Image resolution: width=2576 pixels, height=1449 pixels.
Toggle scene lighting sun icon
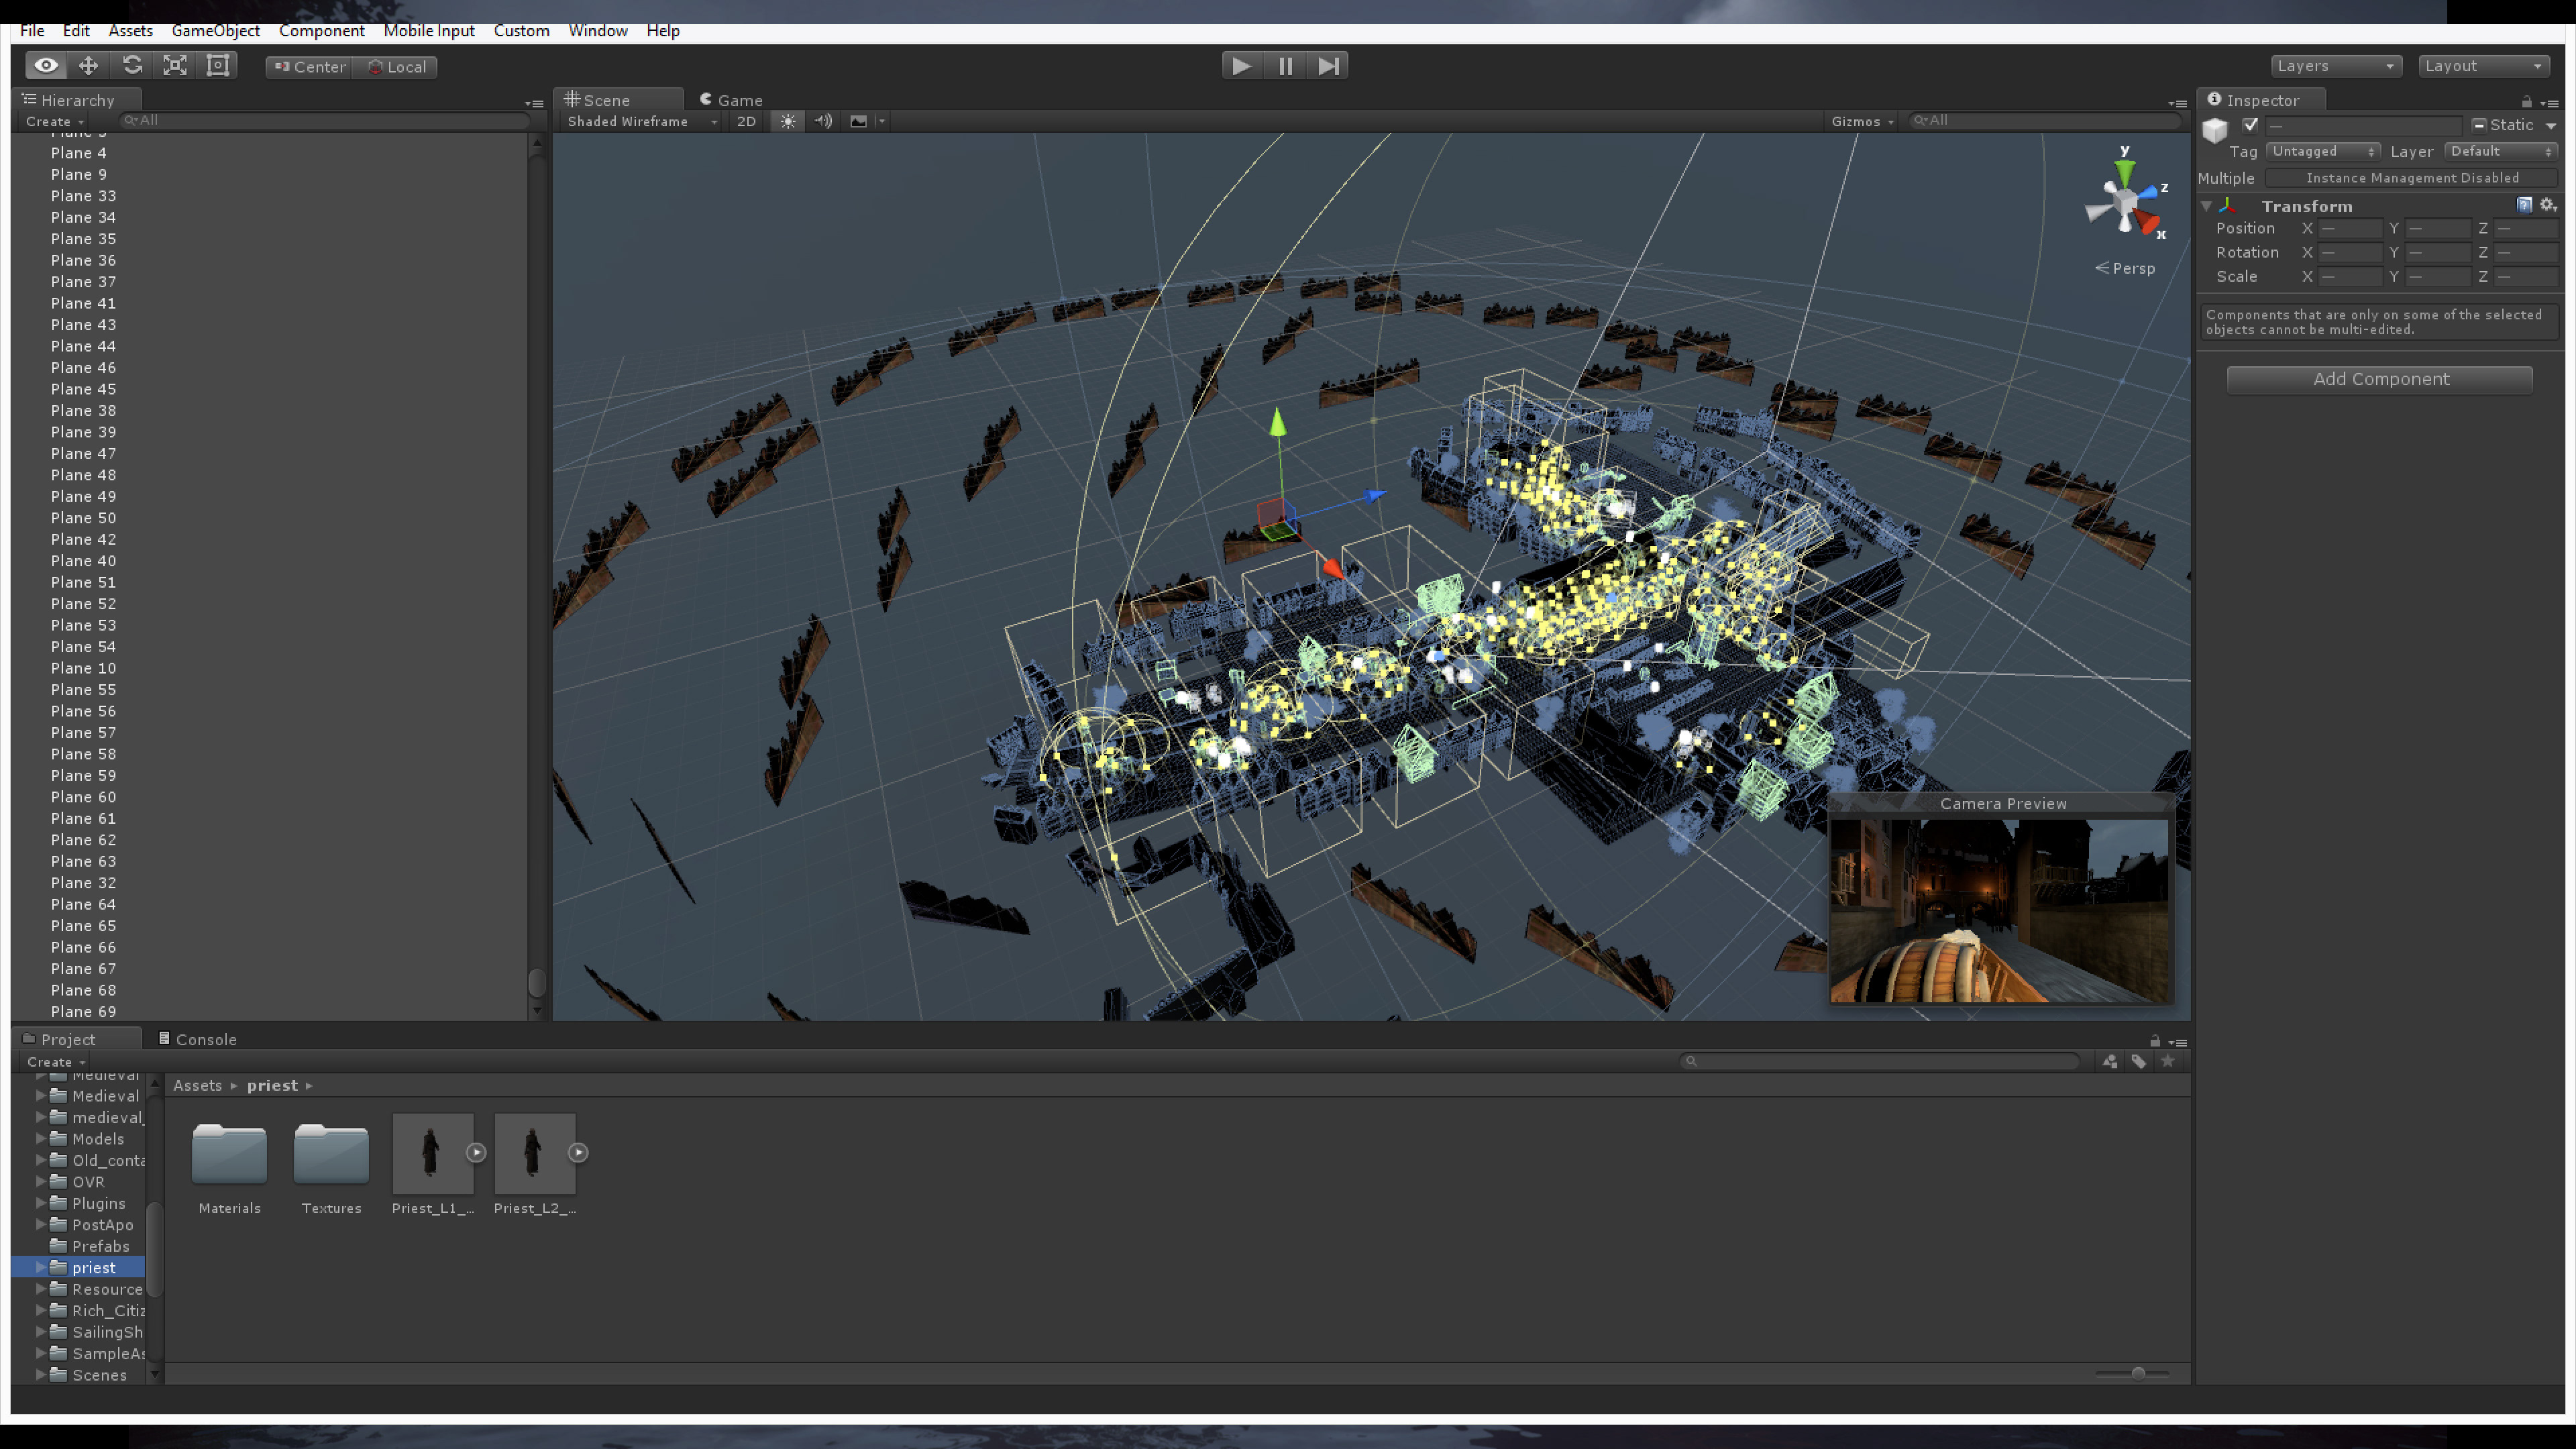click(788, 121)
